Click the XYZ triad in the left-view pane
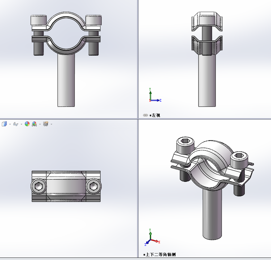This screenshot has width=271, height=260. pos(155,95)
